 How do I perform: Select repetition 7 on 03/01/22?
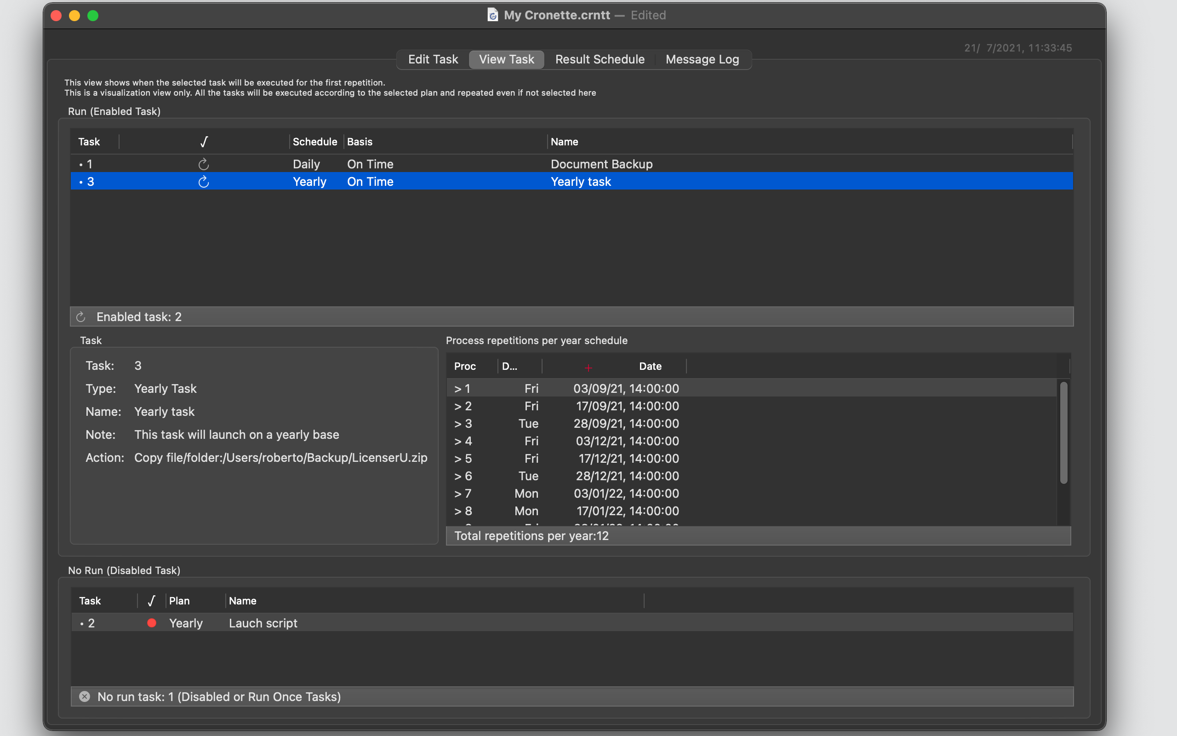coord(751,494)
